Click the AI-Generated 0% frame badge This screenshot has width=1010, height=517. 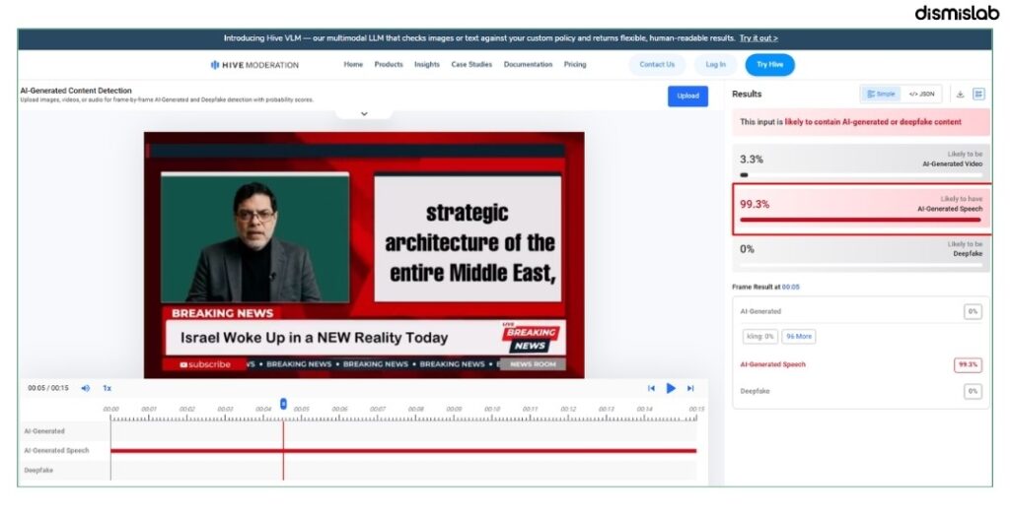tap(973, 311)
